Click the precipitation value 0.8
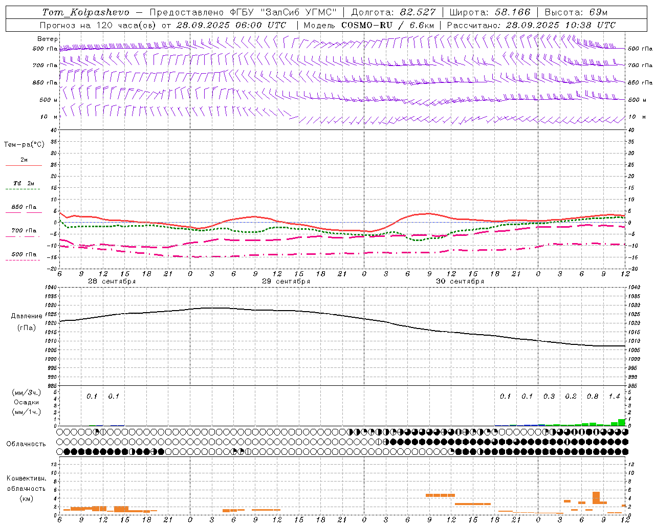Image resolution: width=655 pixels, height=524 pixels. (x=593, y=396)
